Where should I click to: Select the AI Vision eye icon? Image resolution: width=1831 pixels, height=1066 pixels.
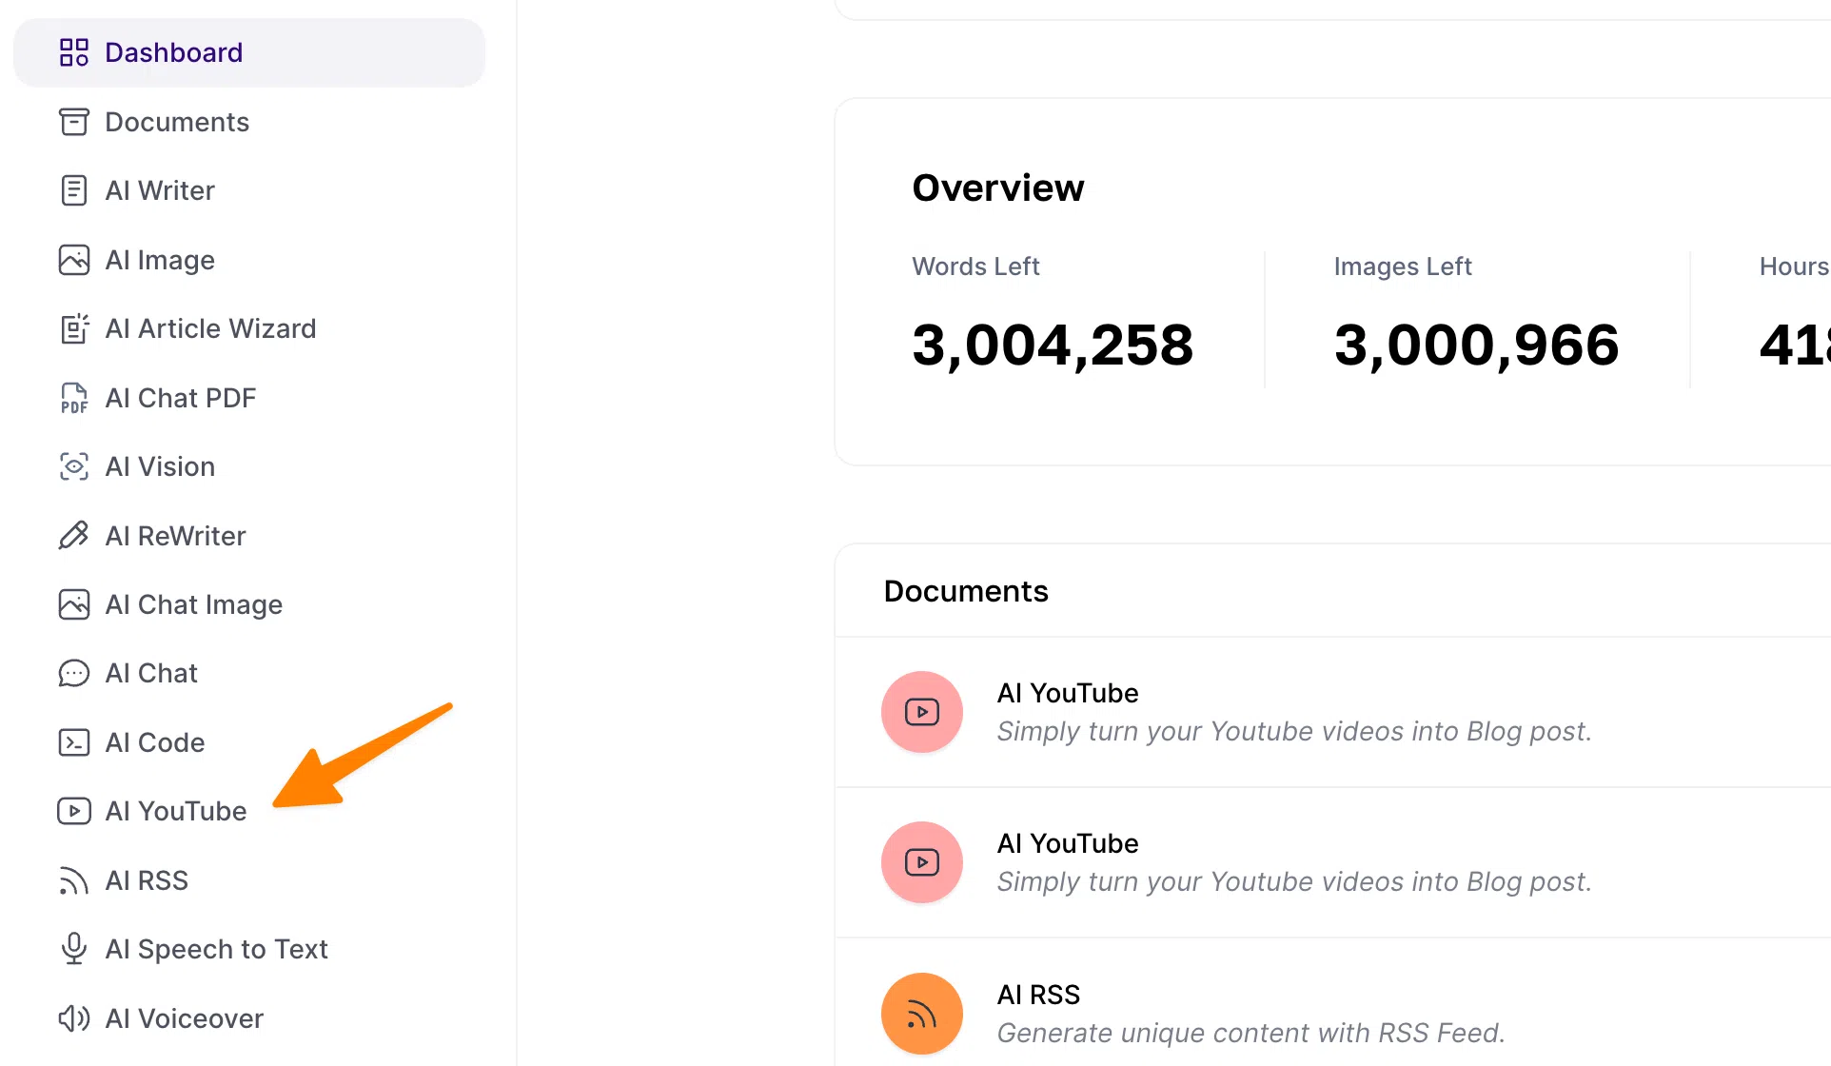73,466
